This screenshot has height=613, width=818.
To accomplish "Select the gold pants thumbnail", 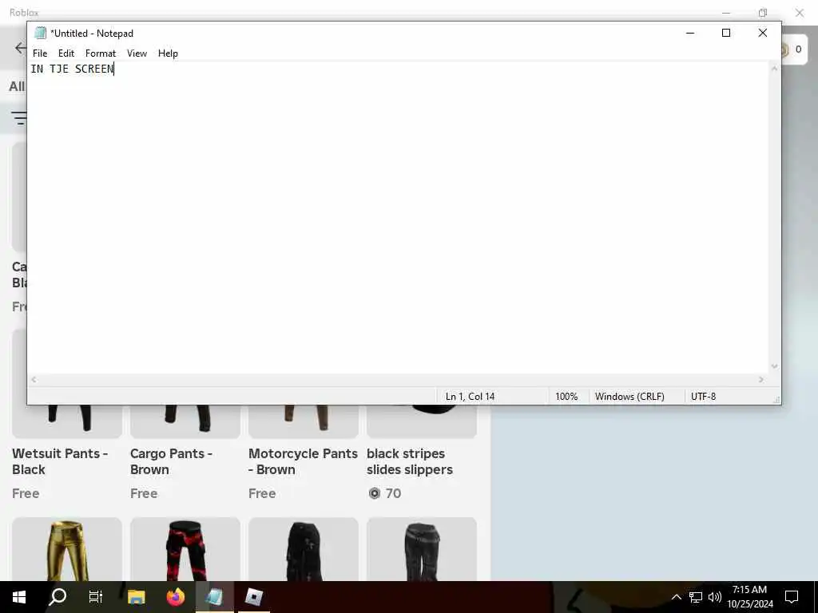I will (67, 549).
